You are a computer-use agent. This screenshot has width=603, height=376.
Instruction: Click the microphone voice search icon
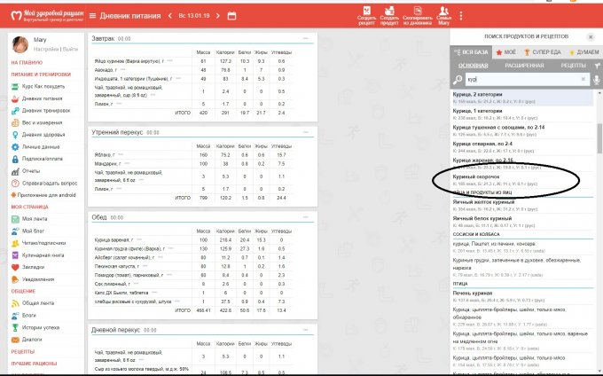(x=597, y=79)
